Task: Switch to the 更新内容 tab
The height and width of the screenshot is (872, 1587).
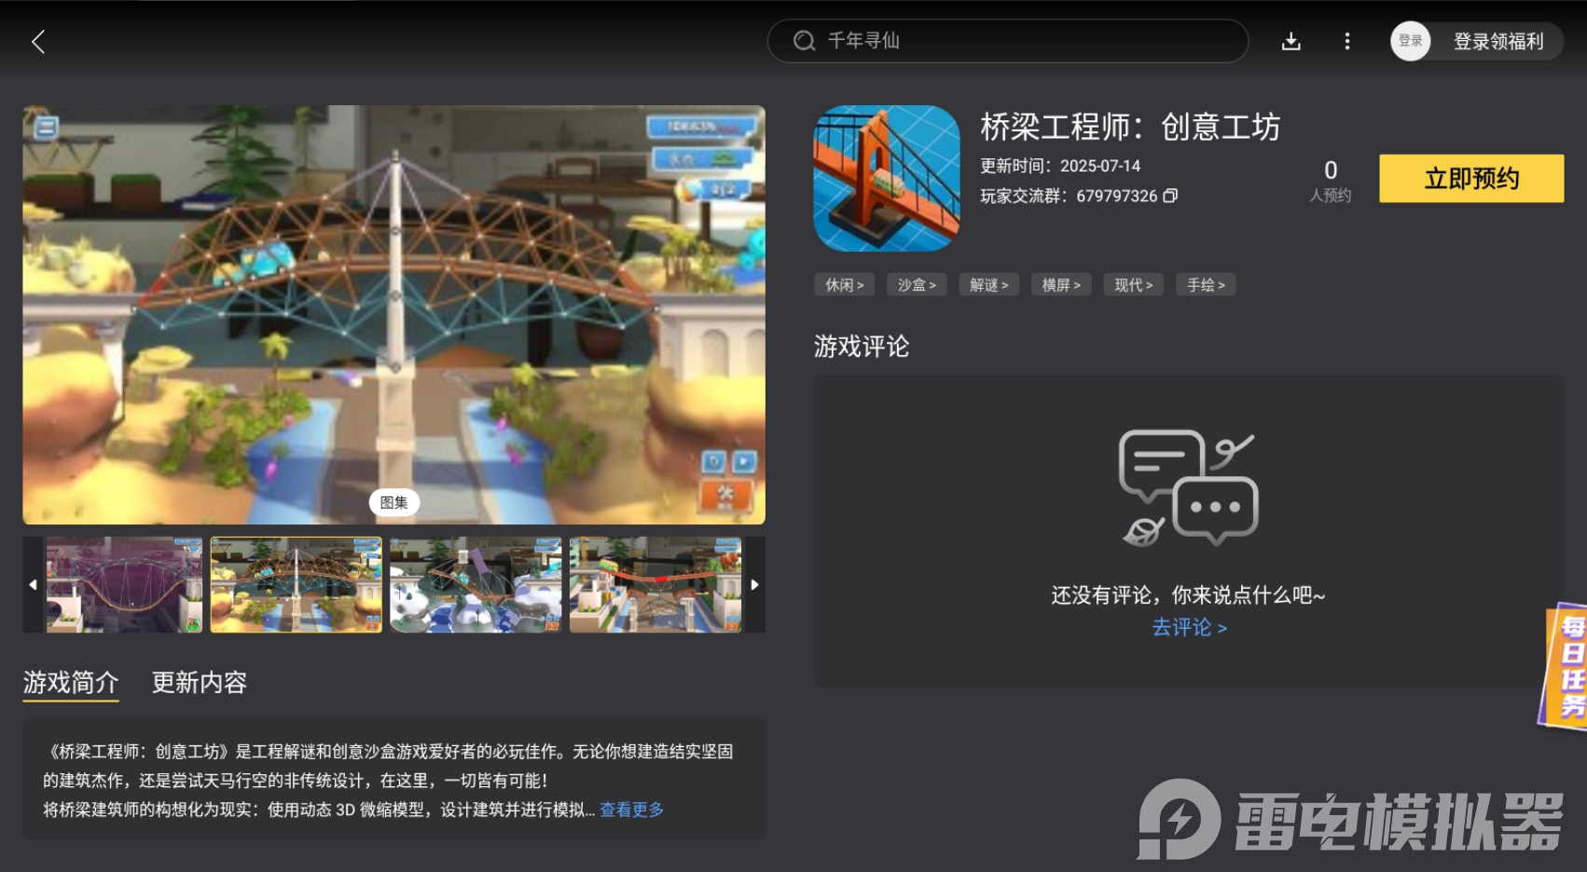Action: (200, 683)
